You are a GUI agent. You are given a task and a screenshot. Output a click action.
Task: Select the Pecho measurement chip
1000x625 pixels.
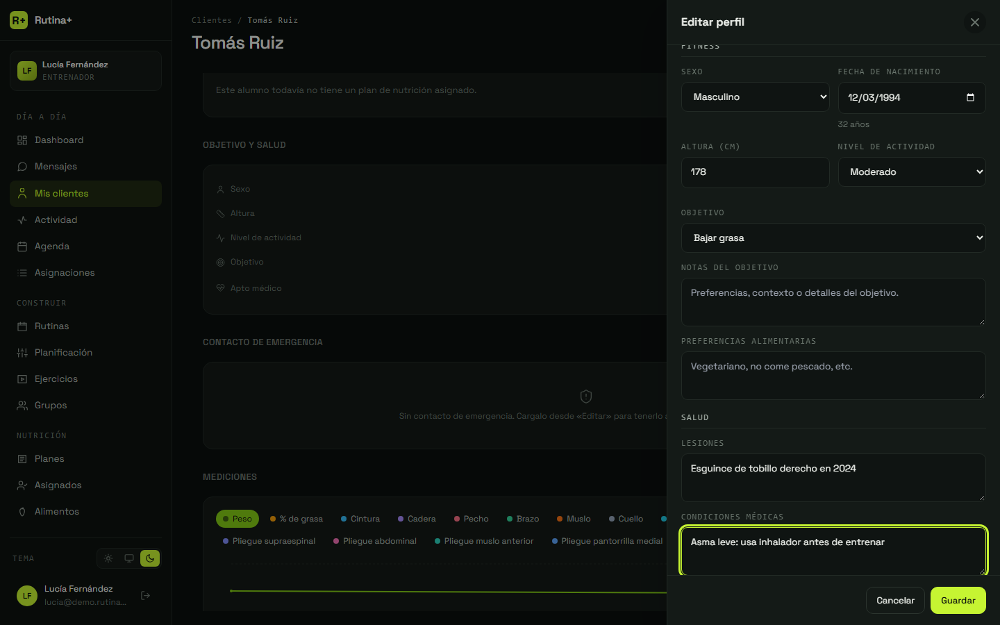[472, 519]
